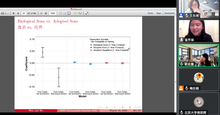Click the print icon in toolbar
The image size is (220, 115).
point(3,13)
